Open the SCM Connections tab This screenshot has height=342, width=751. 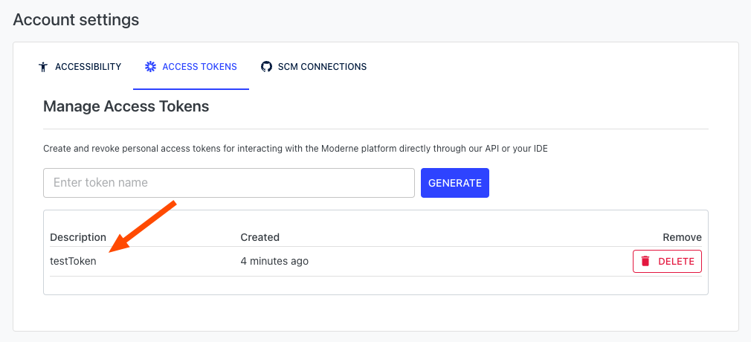click(x=322, y=67)
